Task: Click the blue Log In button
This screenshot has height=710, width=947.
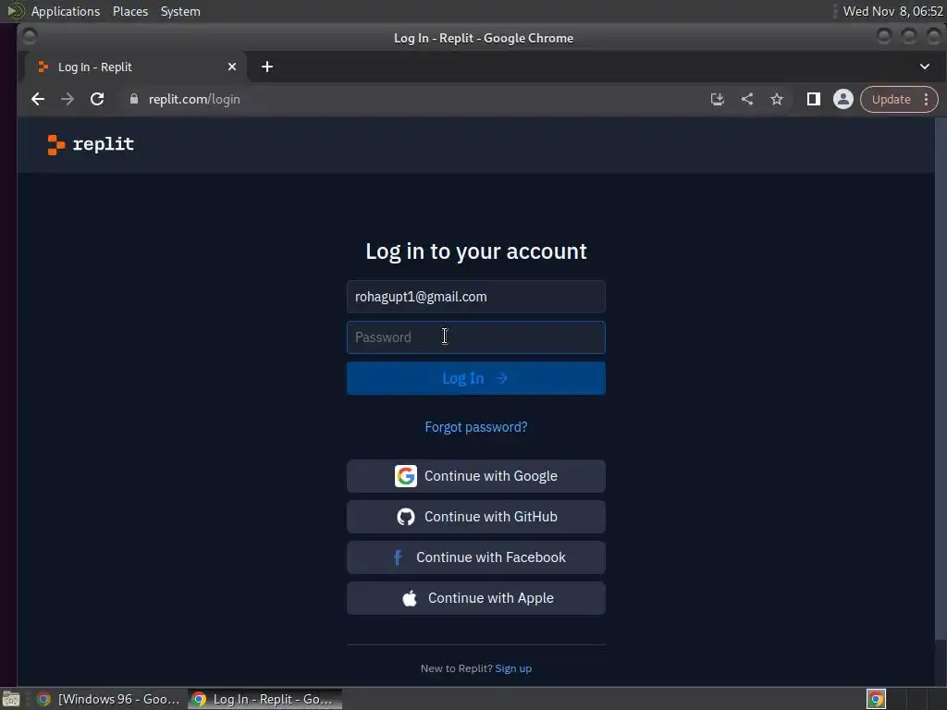Action: pyautogui.click(x=476, y=378)
